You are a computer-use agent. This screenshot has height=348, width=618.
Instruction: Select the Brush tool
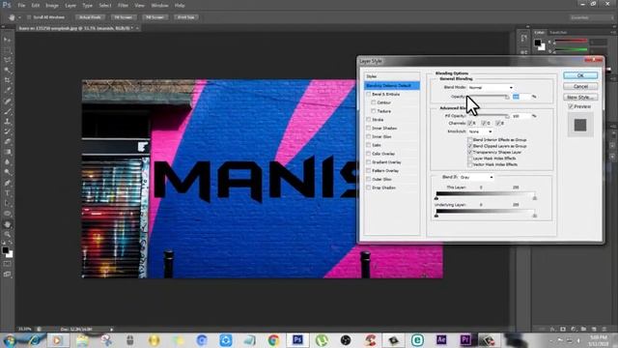tap(7, 111)
